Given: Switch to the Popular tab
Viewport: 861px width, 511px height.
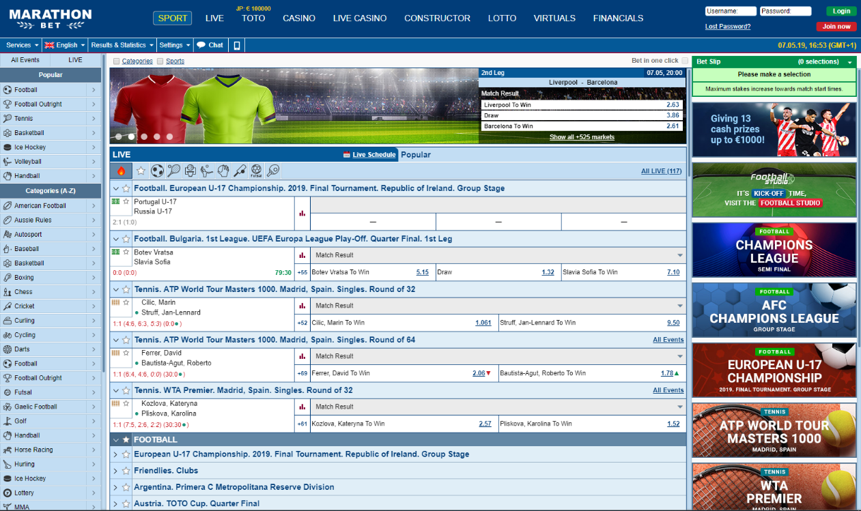Looking at the screenshot, I should [x=416, y=155].
